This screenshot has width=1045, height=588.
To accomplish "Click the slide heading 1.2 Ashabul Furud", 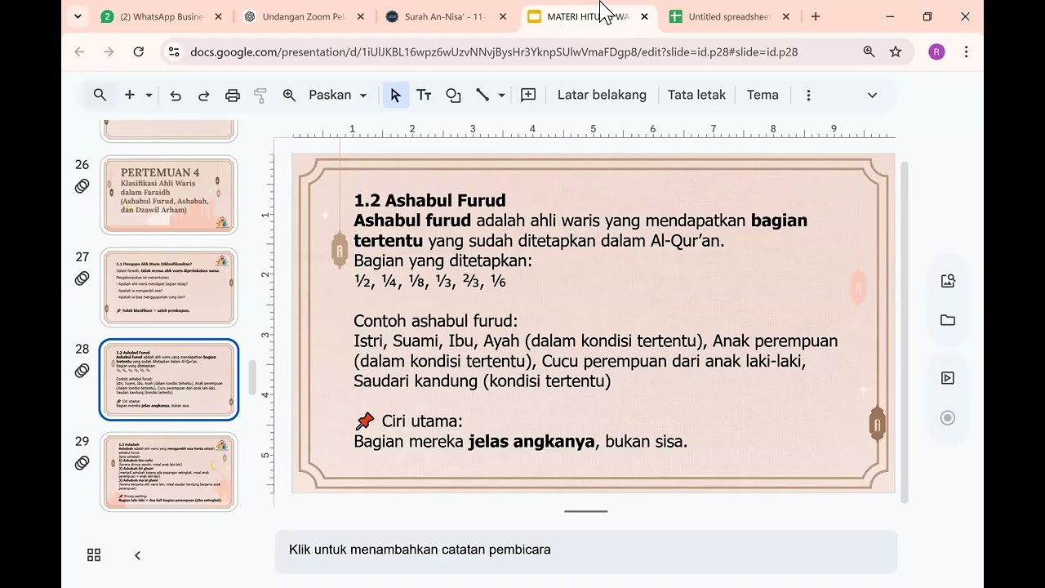I will pyautogui.click(x=429, y=200).
